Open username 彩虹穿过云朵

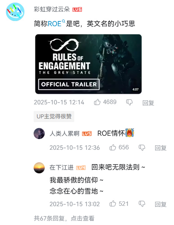52,10
